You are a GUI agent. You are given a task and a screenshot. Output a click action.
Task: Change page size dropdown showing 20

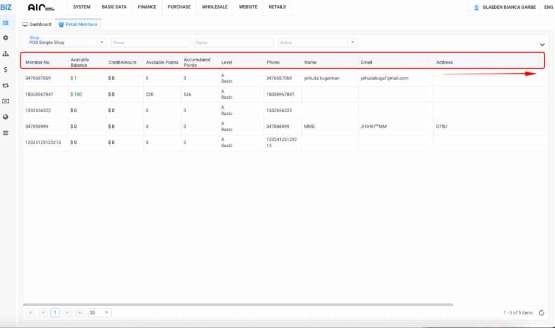[x=99, y=313]
